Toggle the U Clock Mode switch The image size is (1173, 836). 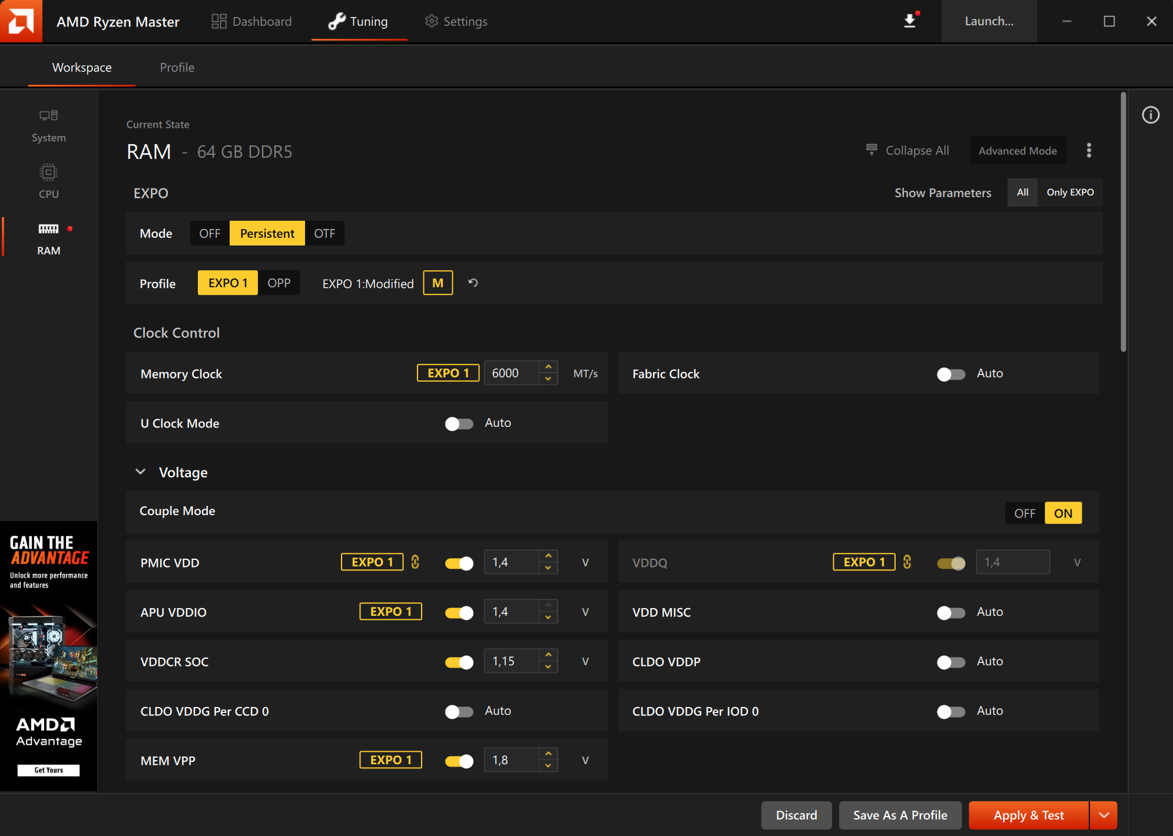click(x=459, y=423)
